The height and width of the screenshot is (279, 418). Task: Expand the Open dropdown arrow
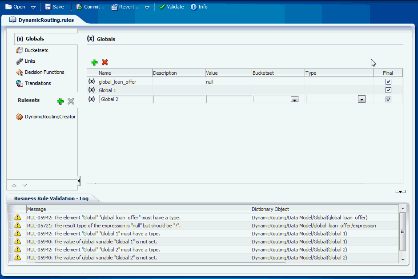[33, 7]
